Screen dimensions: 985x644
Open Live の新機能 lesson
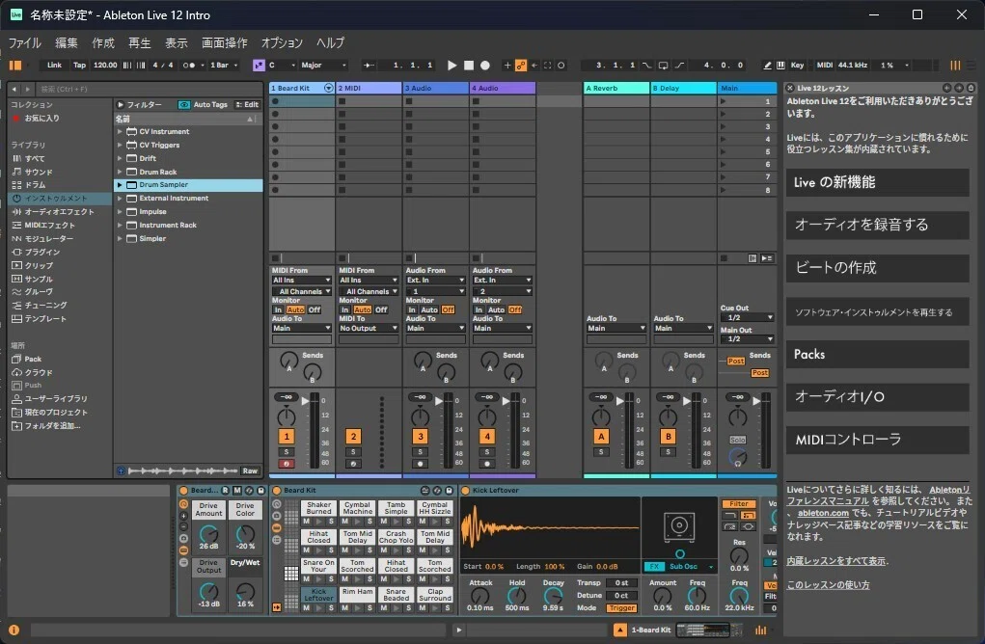(878, 182)
